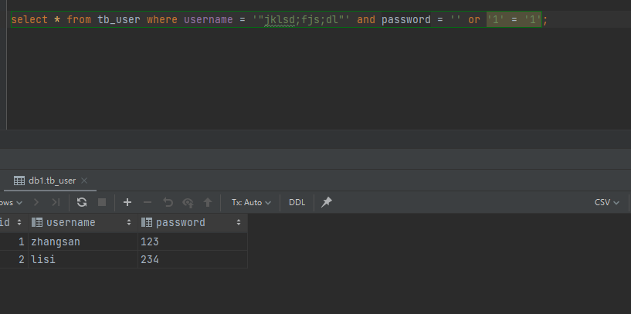631x314 pixels.
Task: Sort by the id column arrows
Action: (19, 222)
